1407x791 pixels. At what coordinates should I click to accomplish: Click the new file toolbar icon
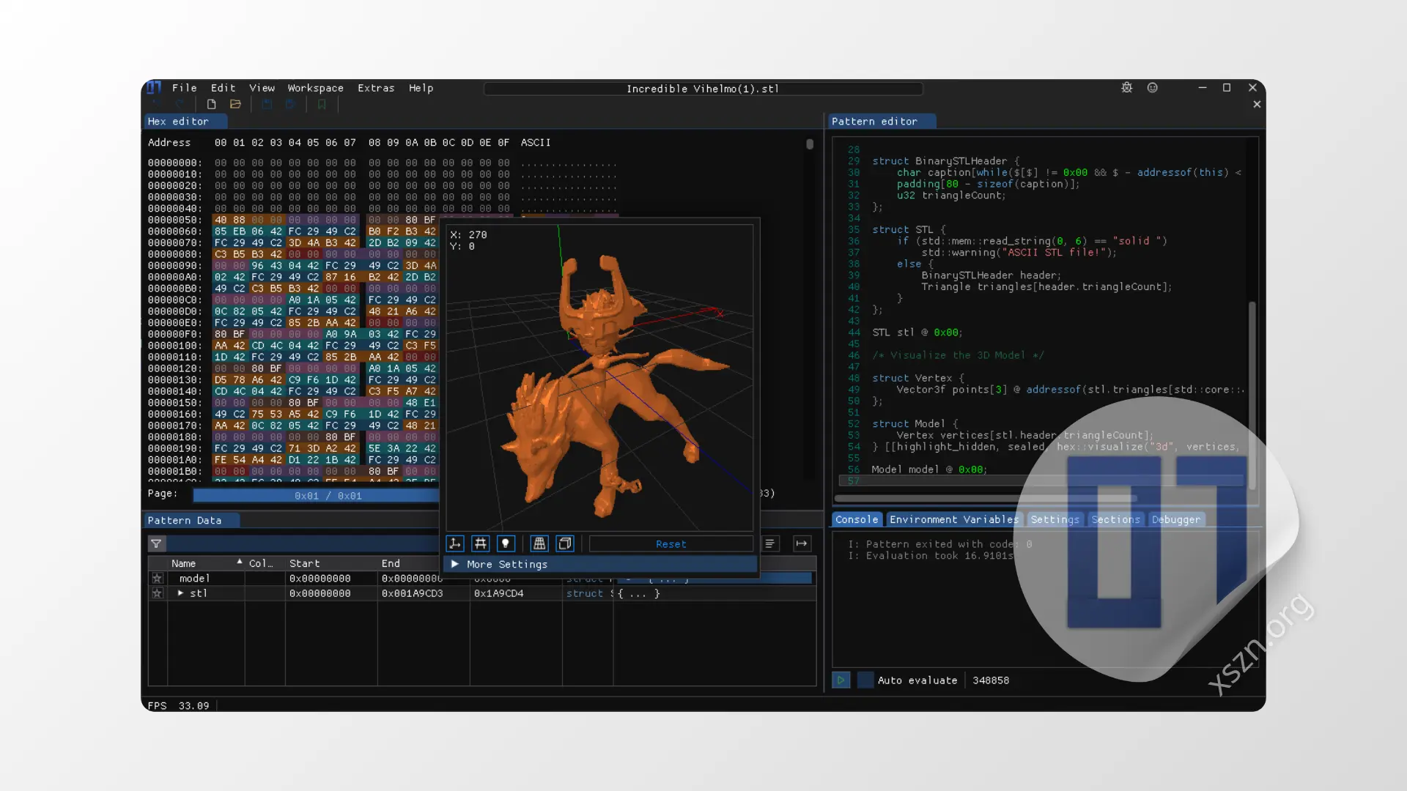coord(211,105)
